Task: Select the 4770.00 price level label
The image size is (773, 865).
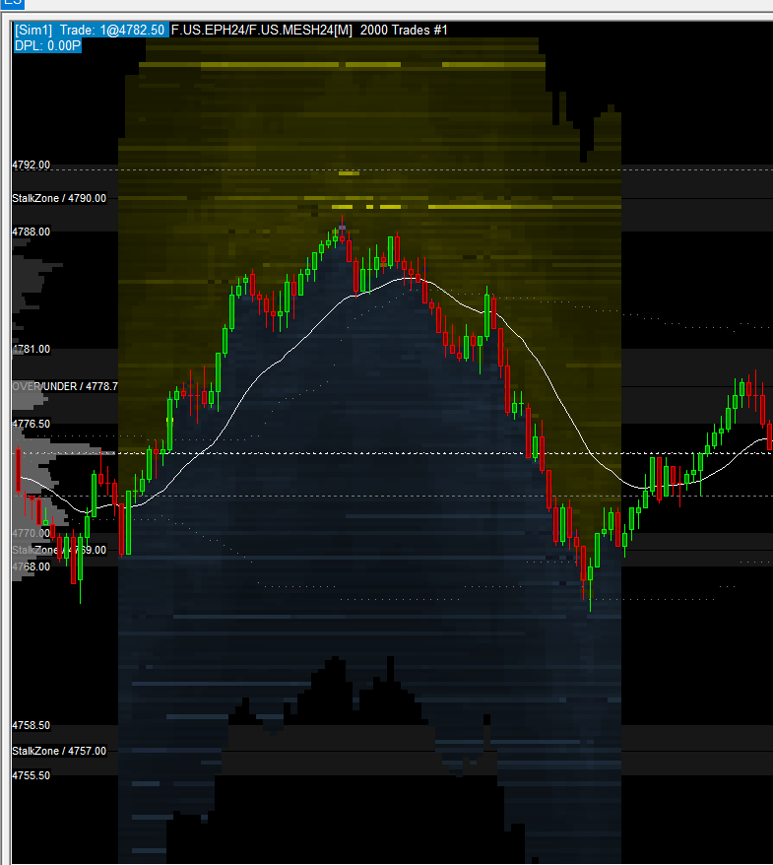Action: [x=31, y=533]
